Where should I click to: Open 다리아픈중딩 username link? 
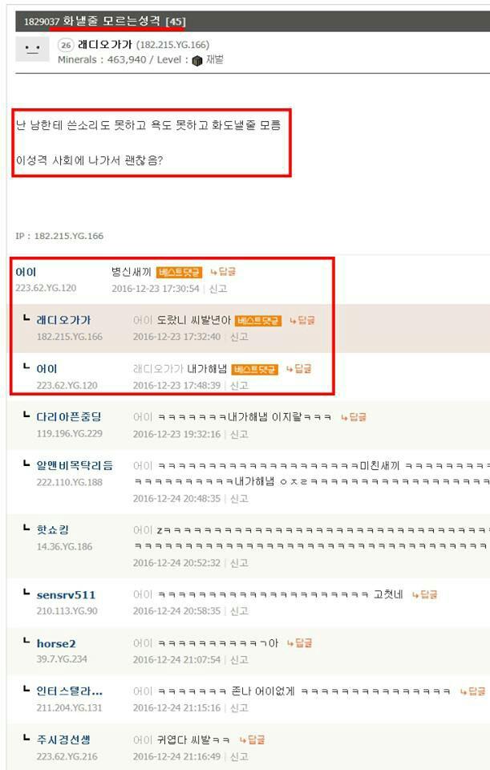(x=69, y=417)
